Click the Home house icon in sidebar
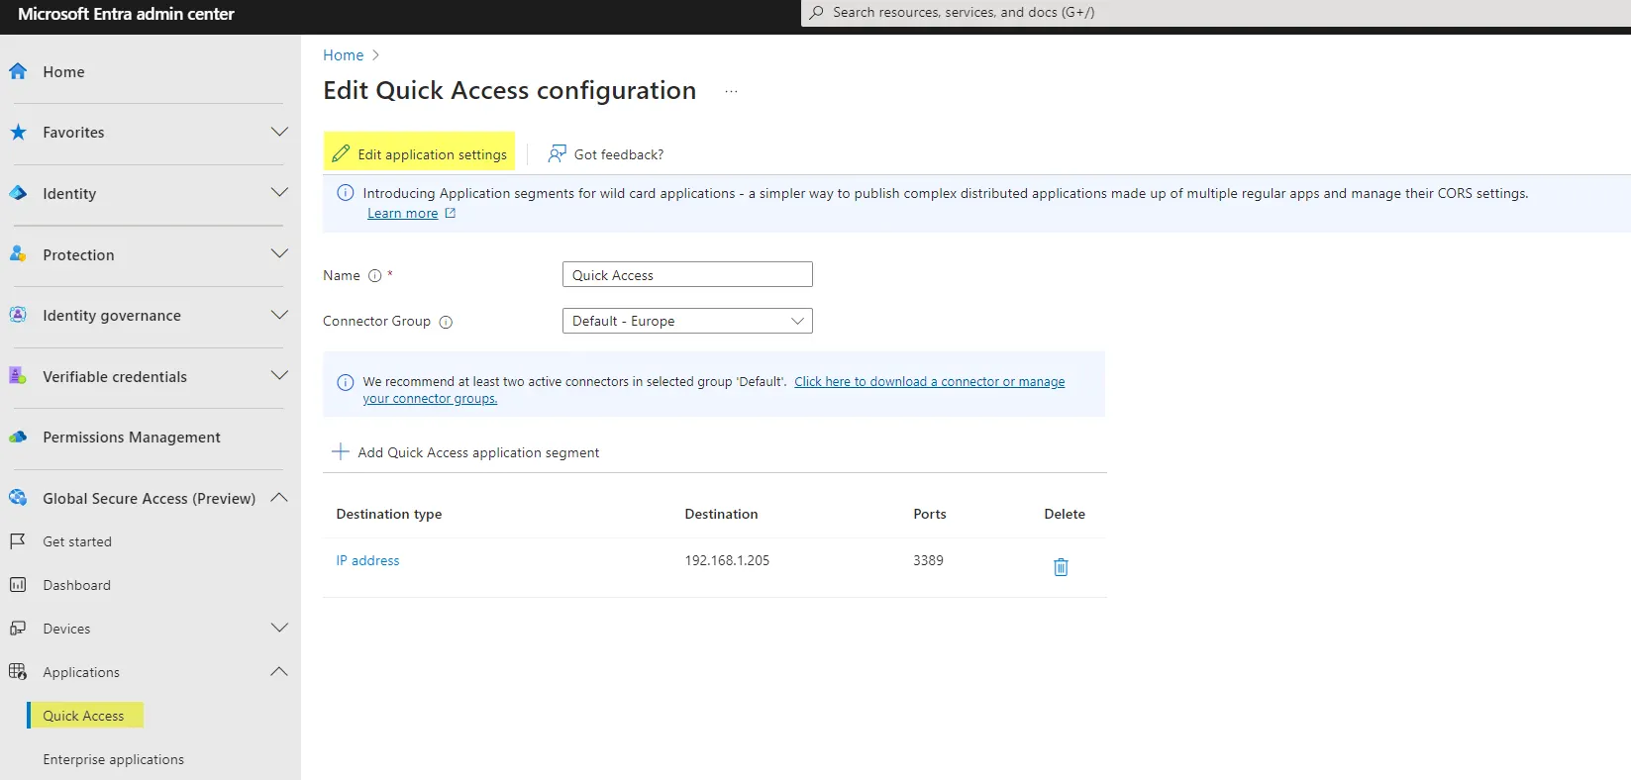Image resolution: width=1631 pixels, height=780 pixels. pos(18,71)
